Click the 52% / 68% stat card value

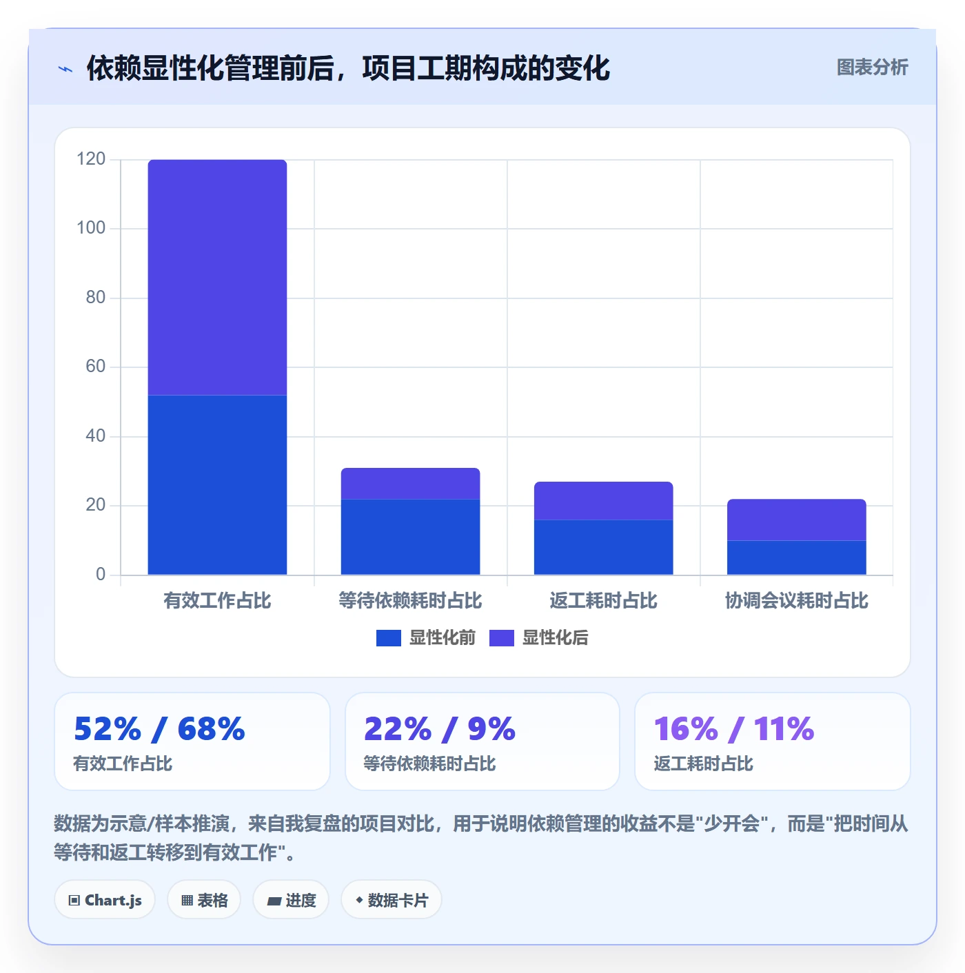point(159,729)
